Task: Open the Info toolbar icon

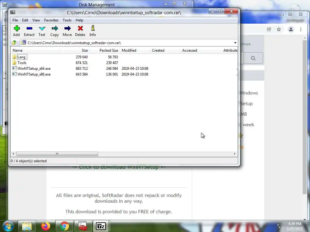Action: pyautogui.click(x=93, y=28)
